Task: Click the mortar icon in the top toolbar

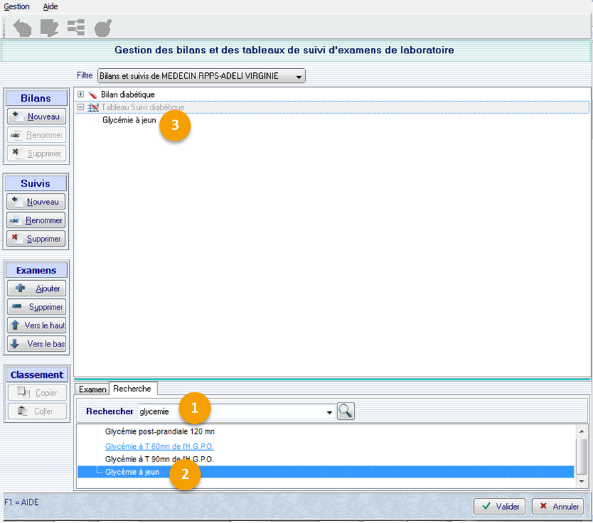Action: [102, 28]
